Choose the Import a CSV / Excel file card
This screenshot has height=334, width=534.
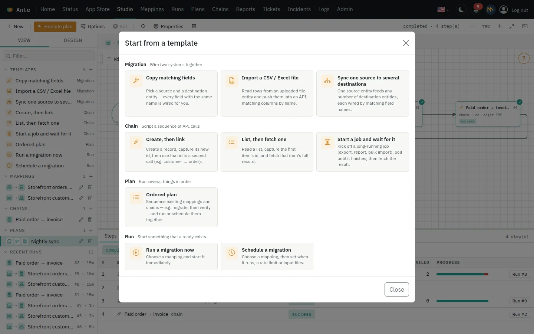coord(267,94)
